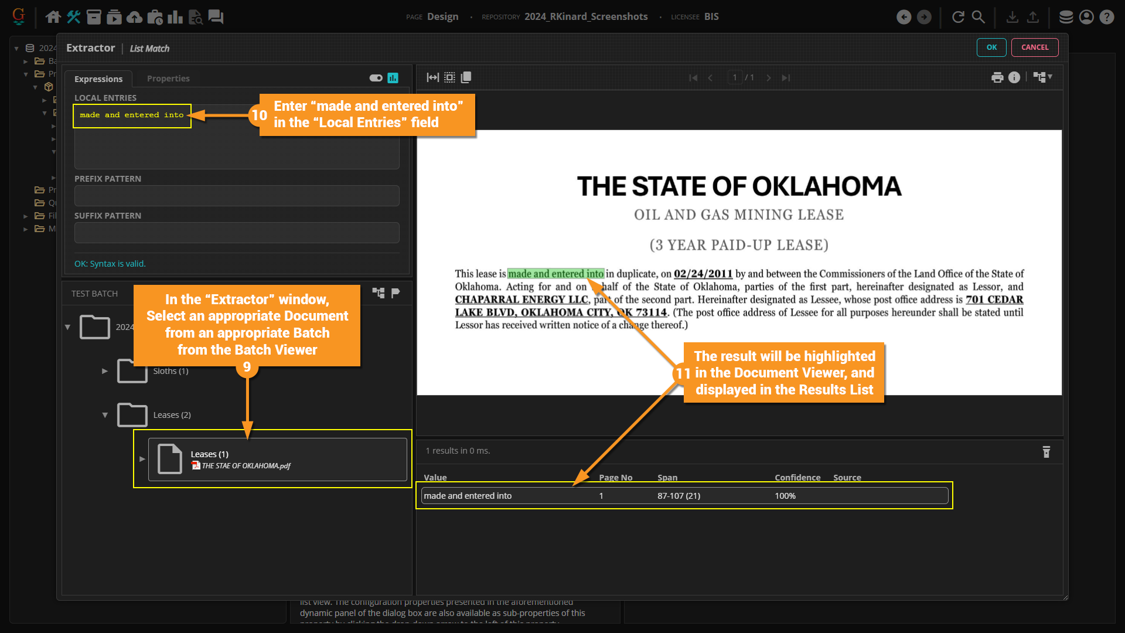1125x633 pixels.
Task: Click the clear results icon
Action: 1046,451
